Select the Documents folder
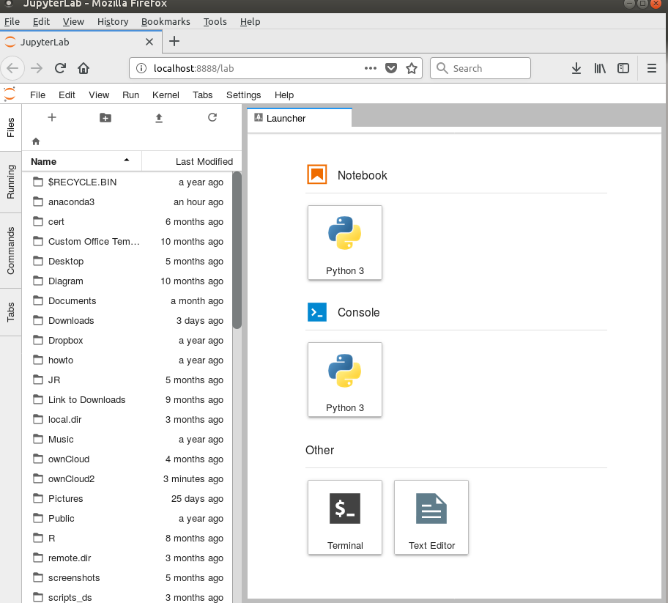 coord(127,301)
